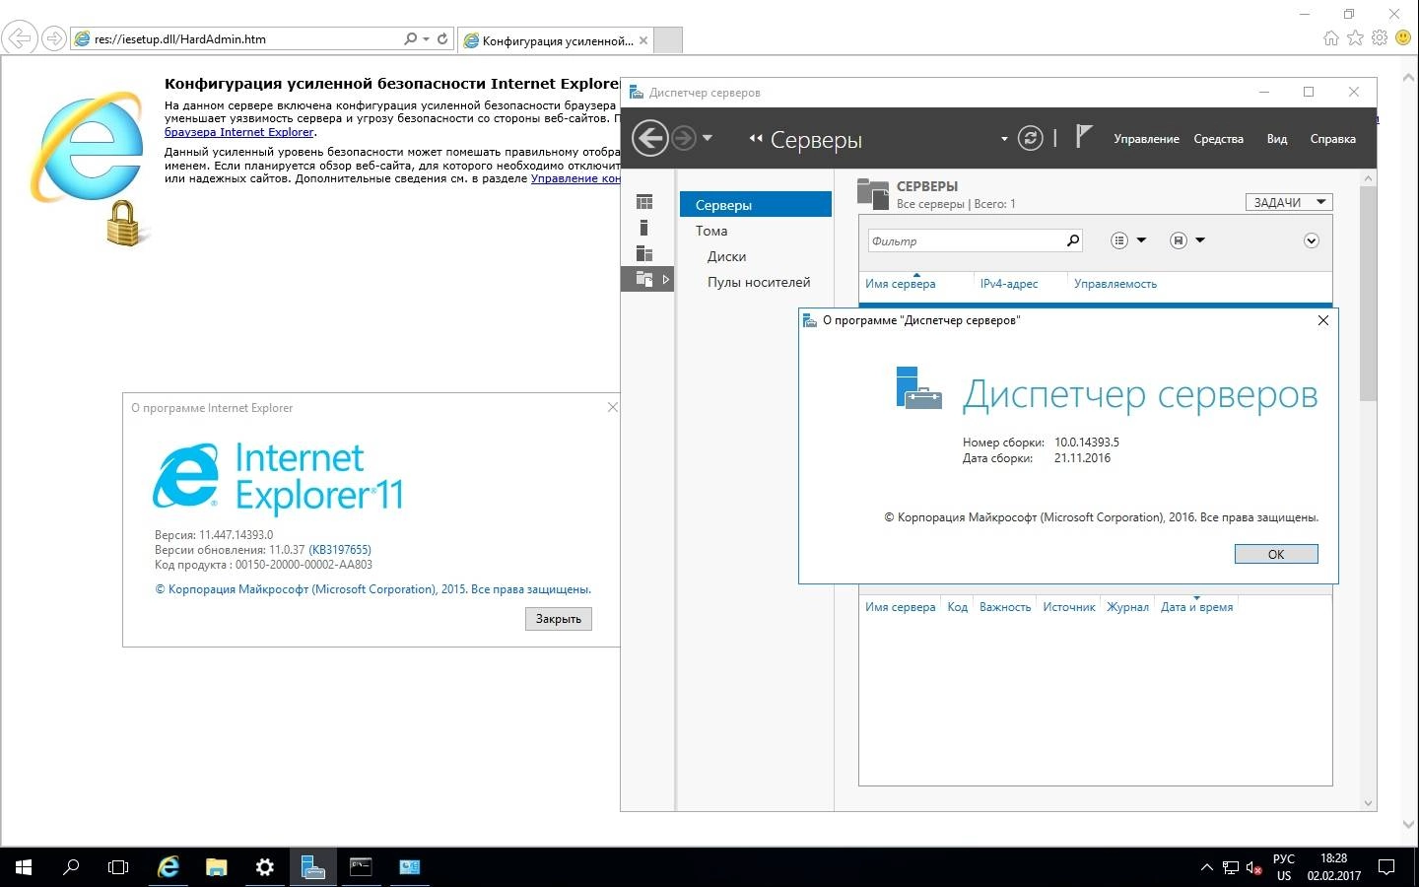Open the dashboard sidebar icon
The image size is (1419, 887).
coord(644,202)
